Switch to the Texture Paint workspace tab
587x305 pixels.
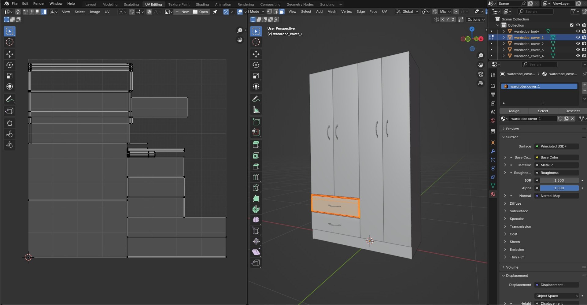click(x=179, y=4)
